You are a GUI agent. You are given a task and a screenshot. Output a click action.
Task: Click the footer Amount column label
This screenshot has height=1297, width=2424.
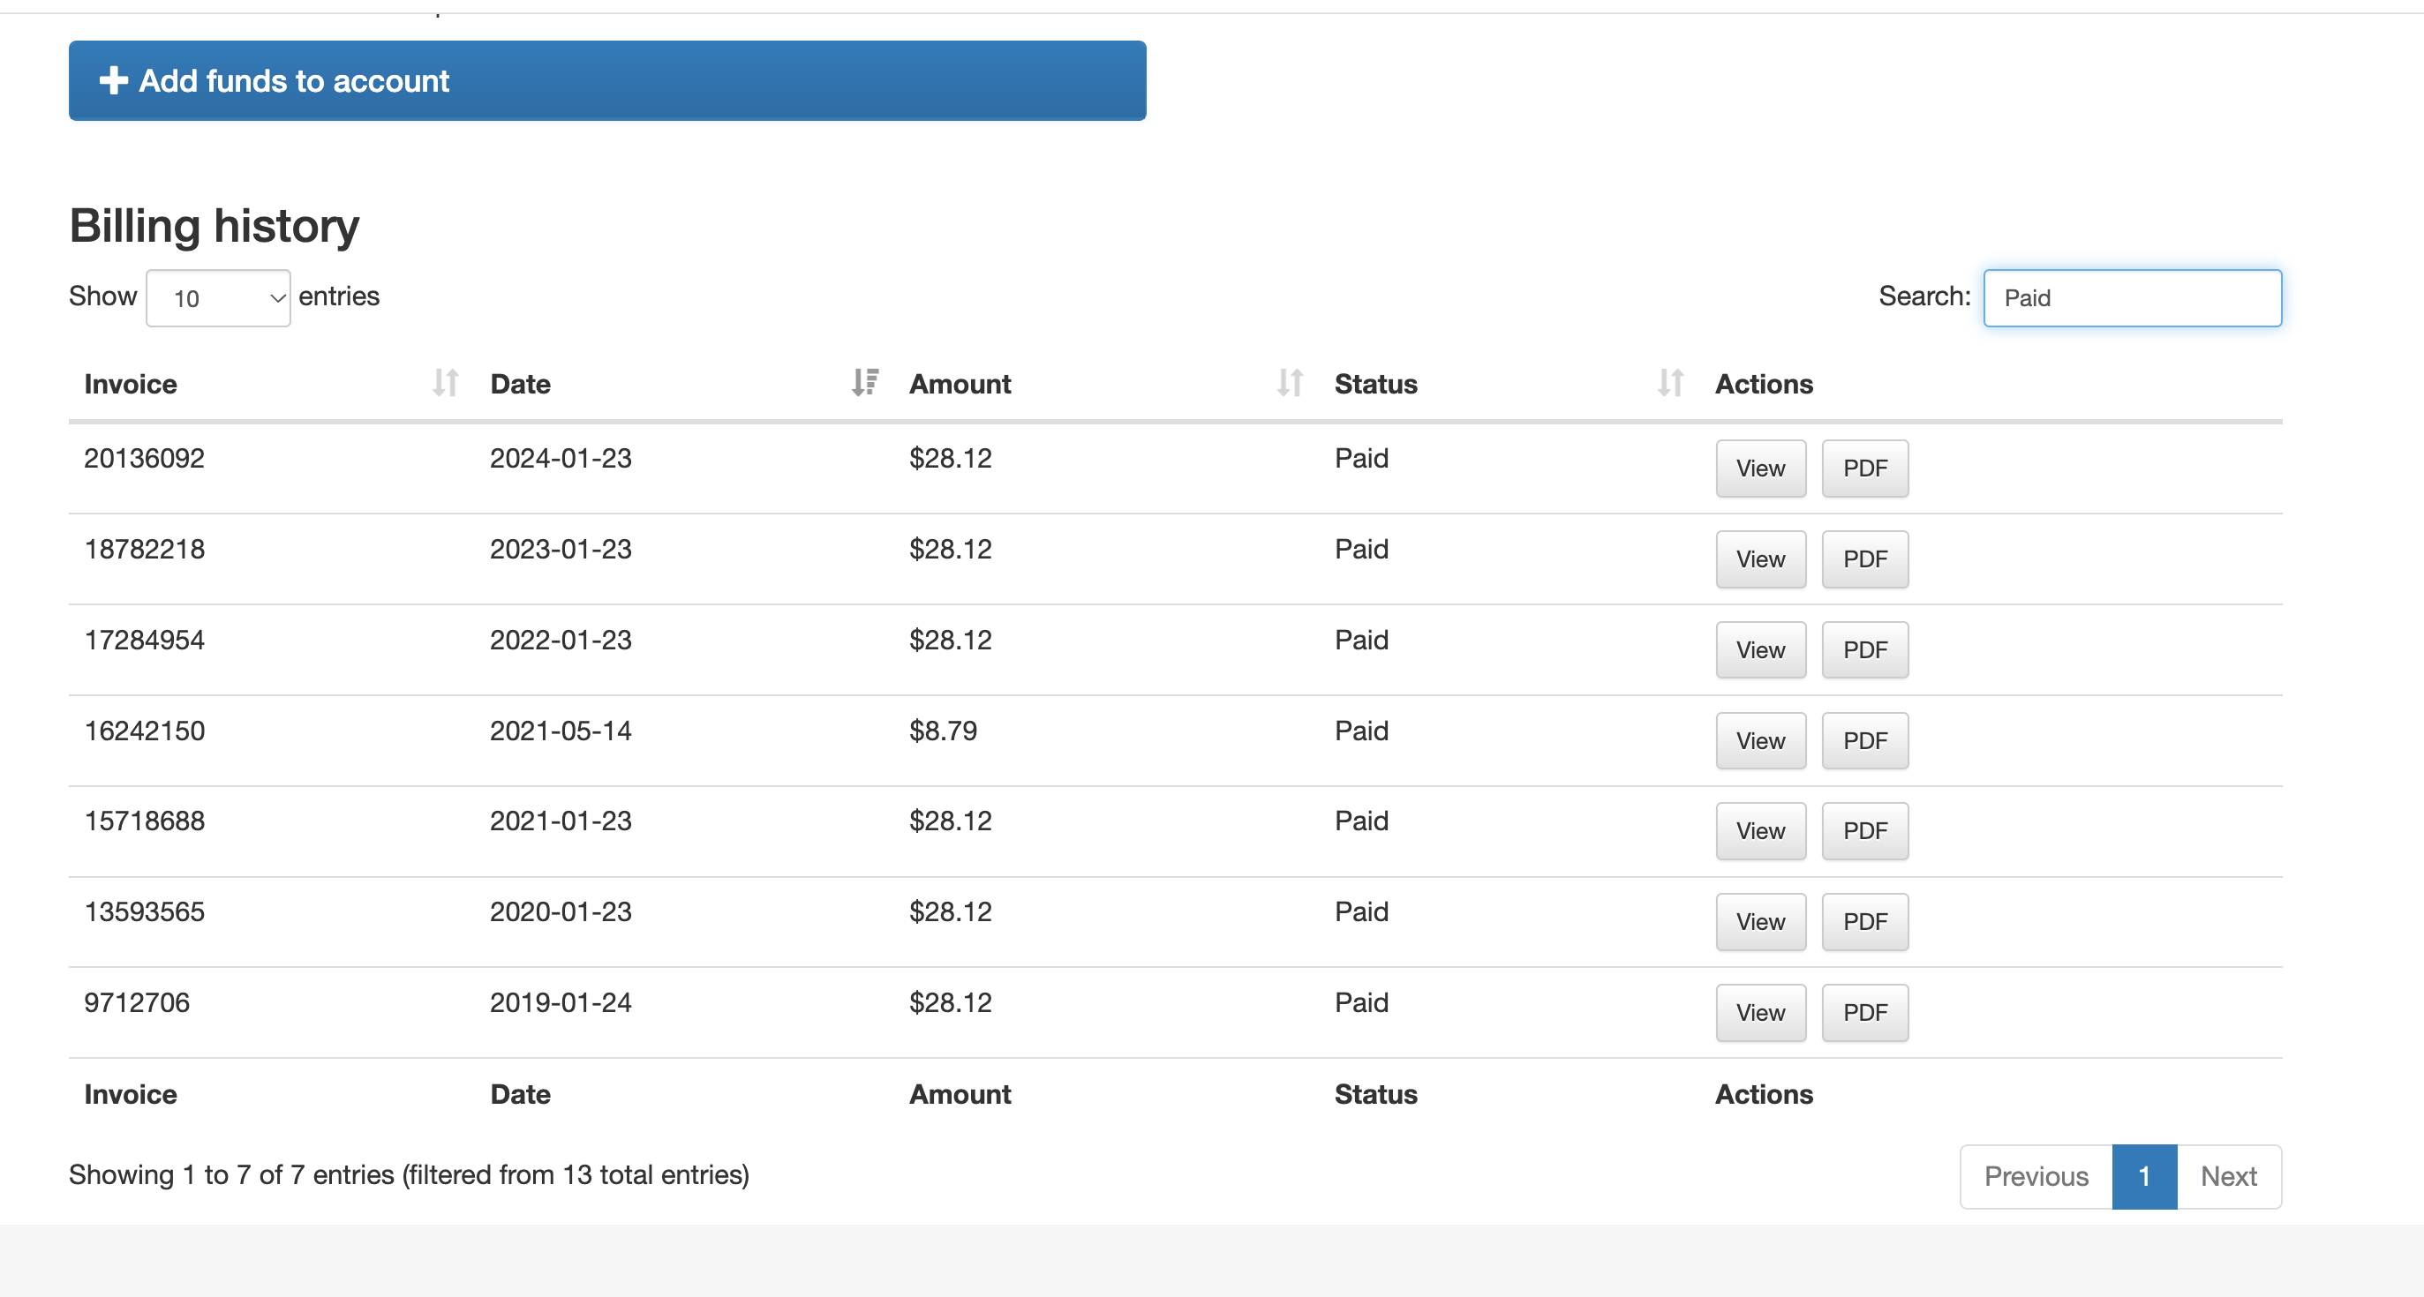[x=960, y=1095]
